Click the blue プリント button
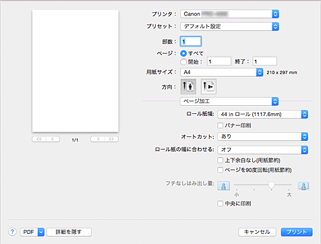 (297, 232)
